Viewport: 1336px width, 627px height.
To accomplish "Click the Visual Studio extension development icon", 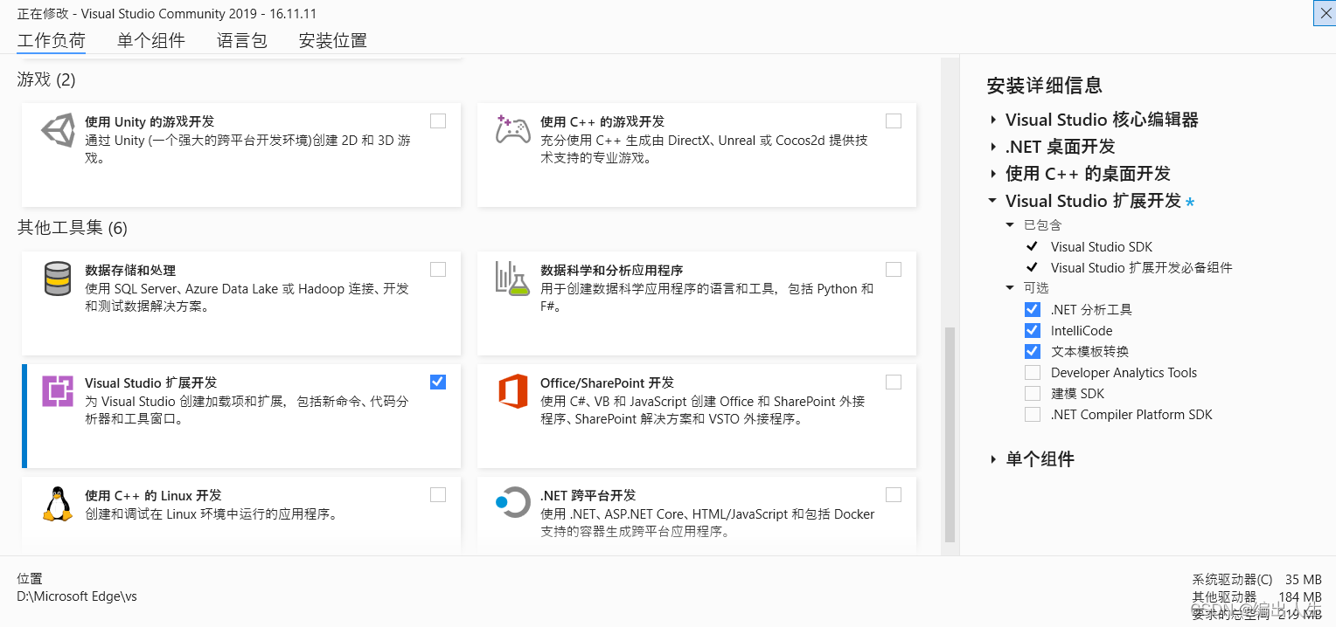I will pyautogui.click(x=58, y=391).
